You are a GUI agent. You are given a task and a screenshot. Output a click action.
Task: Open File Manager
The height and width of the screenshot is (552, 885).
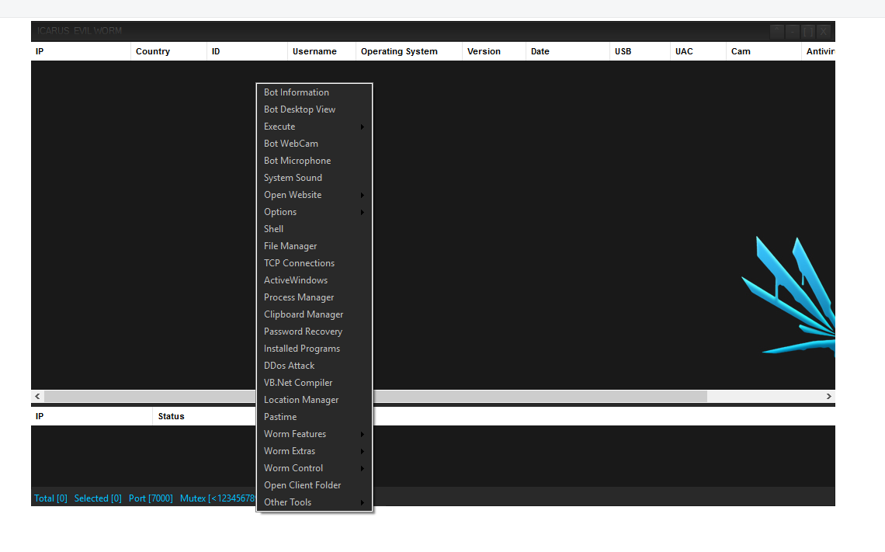point(290,245)
